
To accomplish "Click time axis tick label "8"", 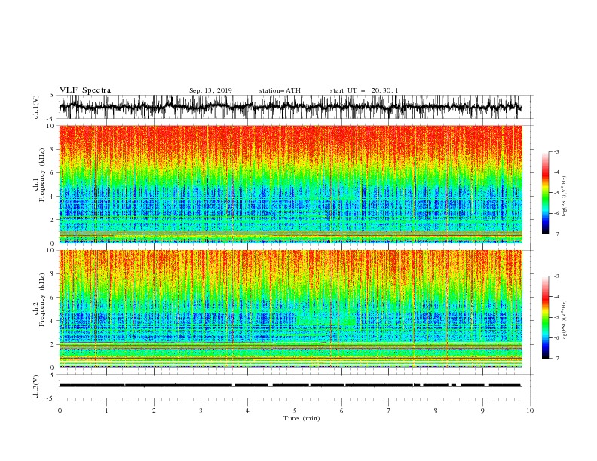I will (436, 411).
